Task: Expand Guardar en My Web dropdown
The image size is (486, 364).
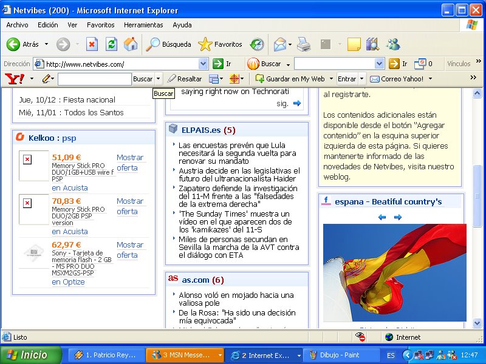Action: (331, 79)
